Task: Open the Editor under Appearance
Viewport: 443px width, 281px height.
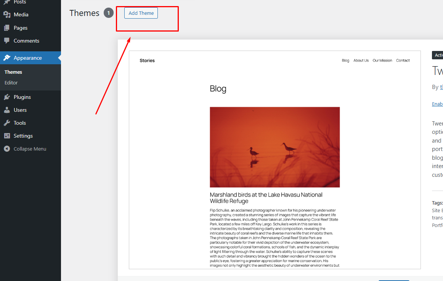Action: click(x=11, y=82)
